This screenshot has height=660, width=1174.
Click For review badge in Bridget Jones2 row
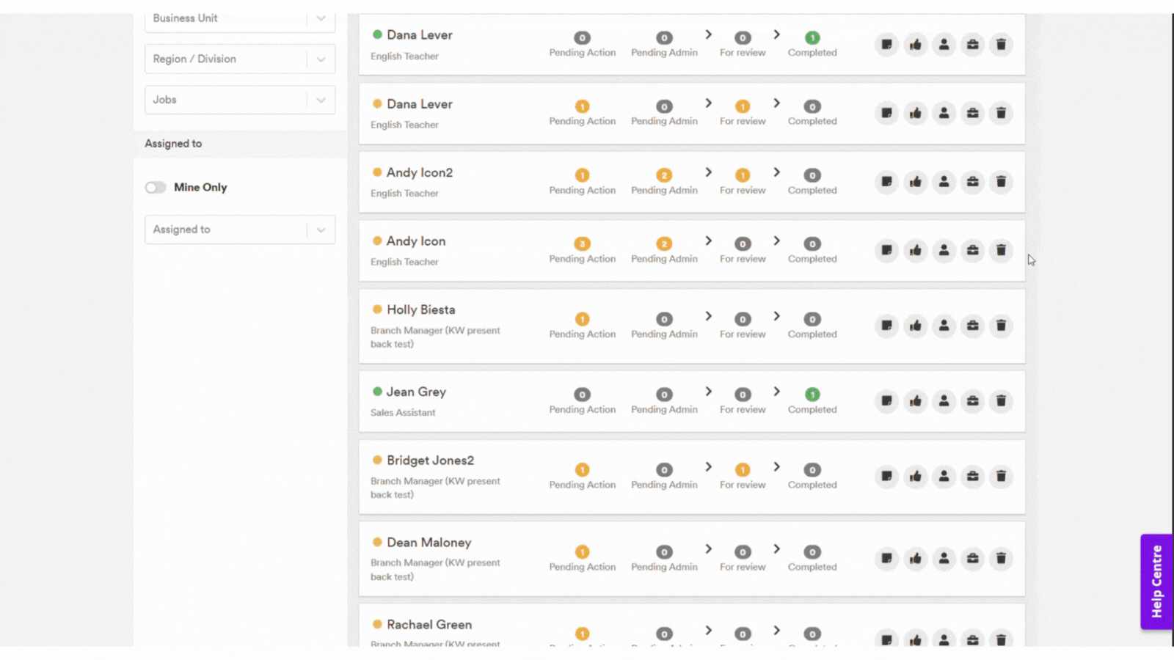coord(743,470)
